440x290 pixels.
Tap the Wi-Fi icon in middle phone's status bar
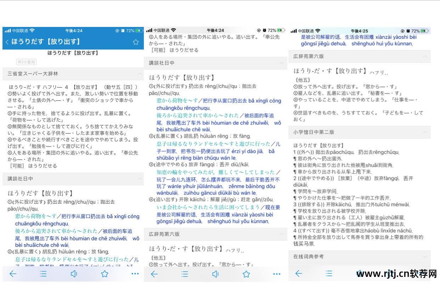coord(173,30)
